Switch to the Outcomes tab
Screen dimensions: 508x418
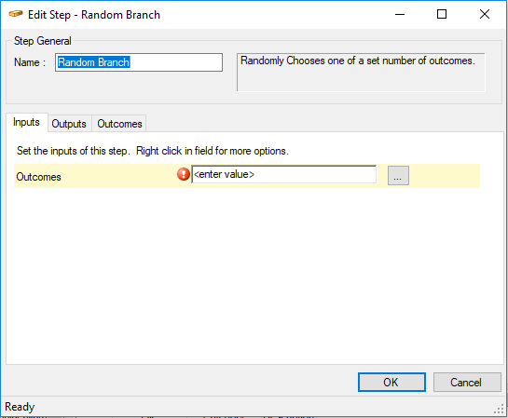(x=119, y=124)
